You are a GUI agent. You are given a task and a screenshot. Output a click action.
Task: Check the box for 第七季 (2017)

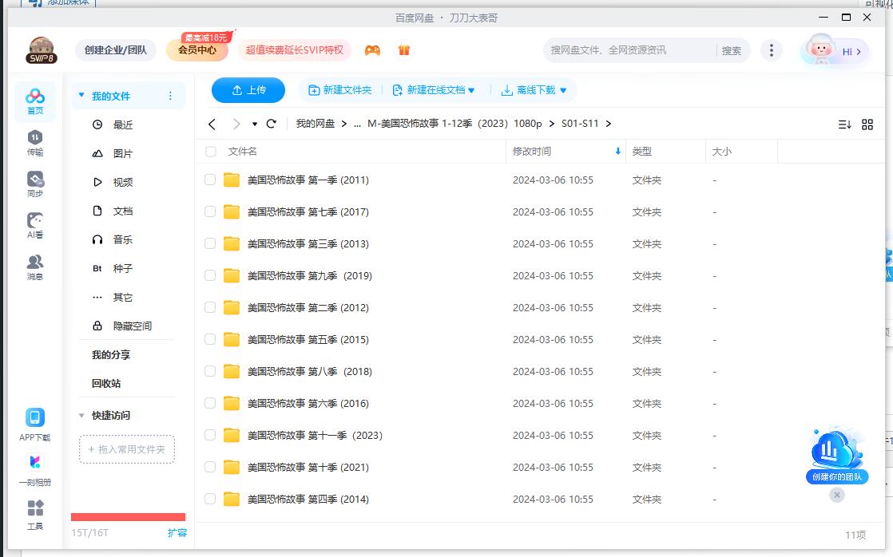[x=210, y=211]
